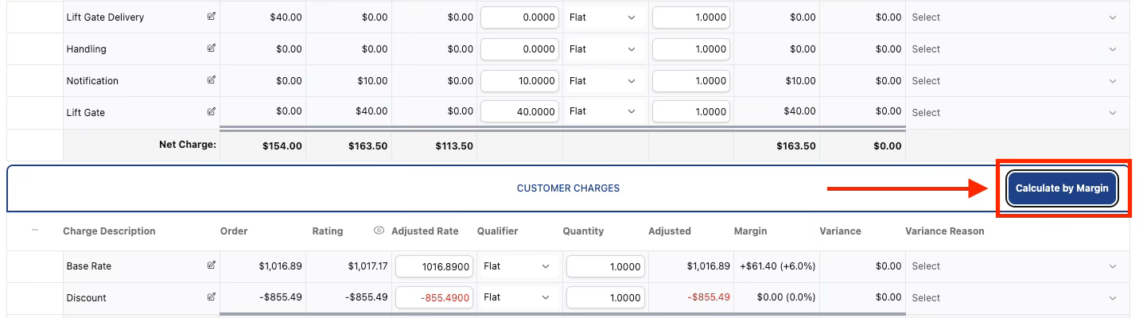Edit the Lift Gate Delivery charge description
This screenshot has width=1143, height=318.
pyautogui.click(x=212, y=17)
